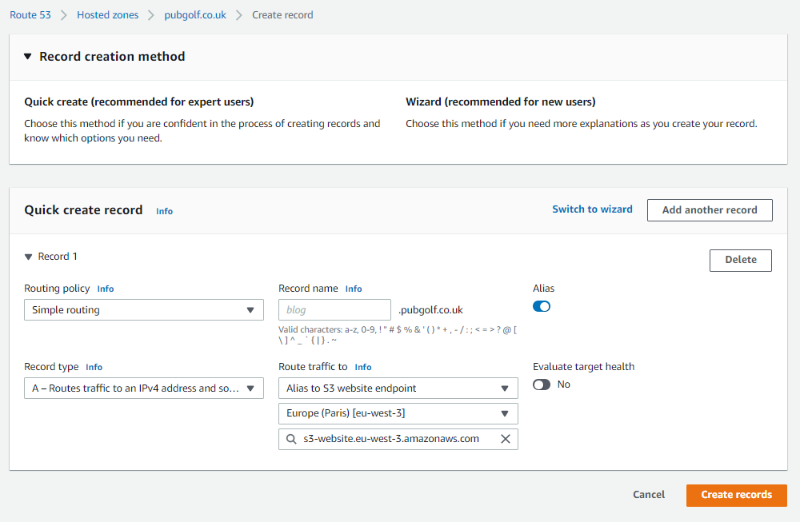This screenshot has width=800, height=522.
Task: Delete Record 1
Action: [x=740, y=260]
